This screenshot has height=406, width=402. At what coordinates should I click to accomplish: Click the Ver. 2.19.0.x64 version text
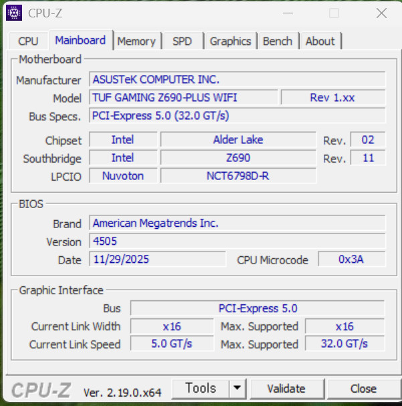122,393
